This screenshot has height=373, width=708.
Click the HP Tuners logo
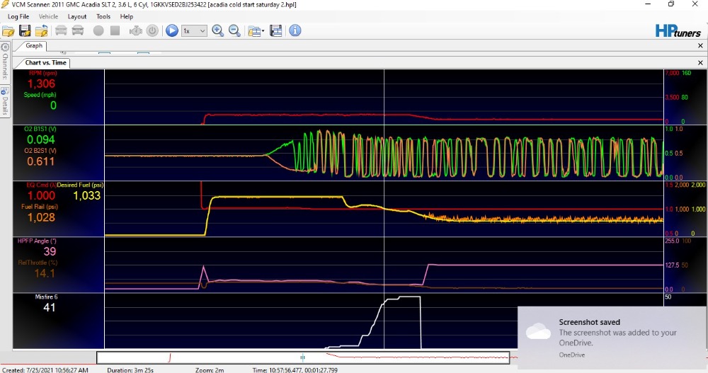point(678,30)
